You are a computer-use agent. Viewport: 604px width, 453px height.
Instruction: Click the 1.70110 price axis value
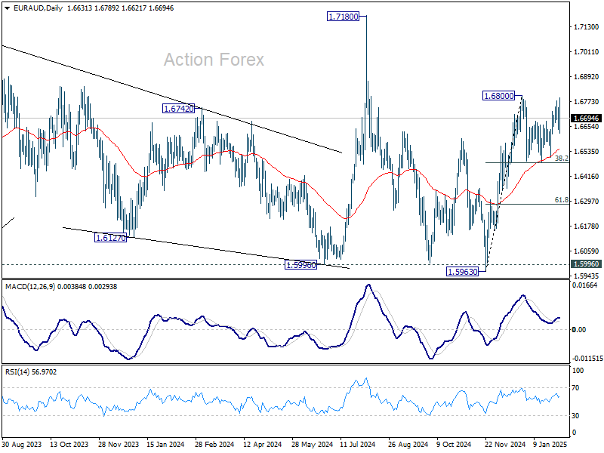[x=587, y=51]
